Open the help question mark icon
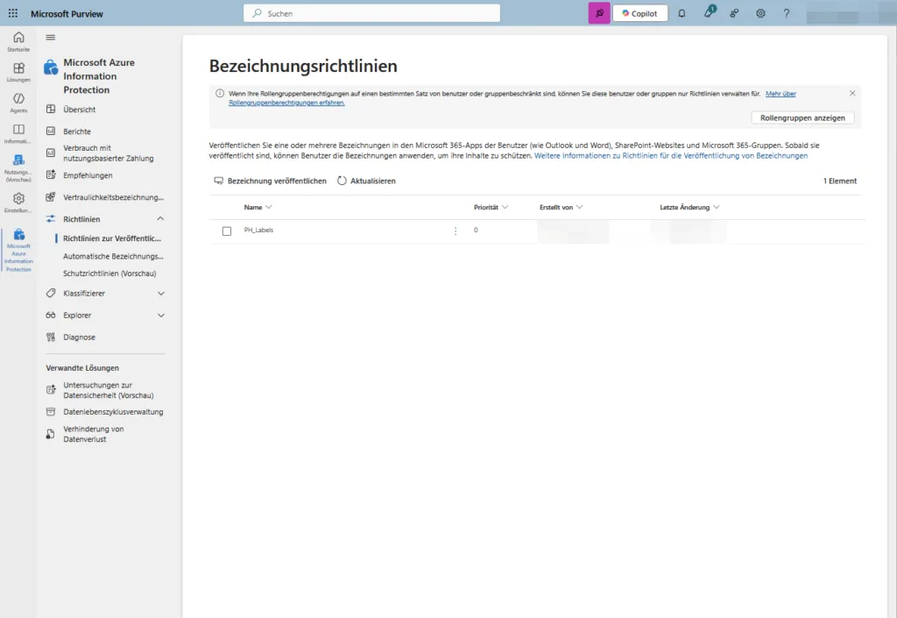 [786, 13]
